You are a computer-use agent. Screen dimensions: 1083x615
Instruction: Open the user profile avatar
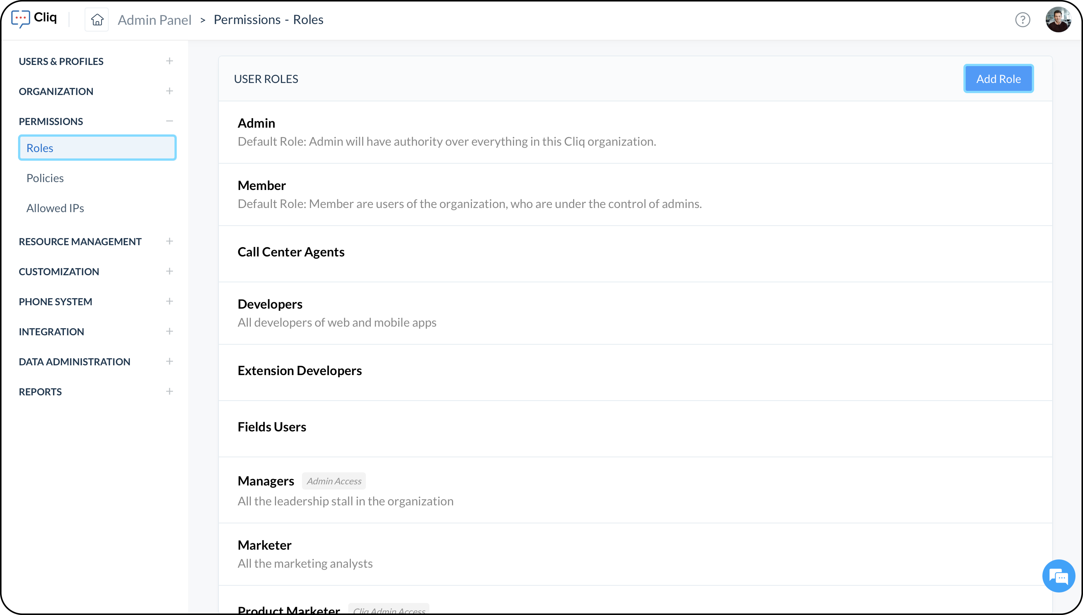[1058, 20]
